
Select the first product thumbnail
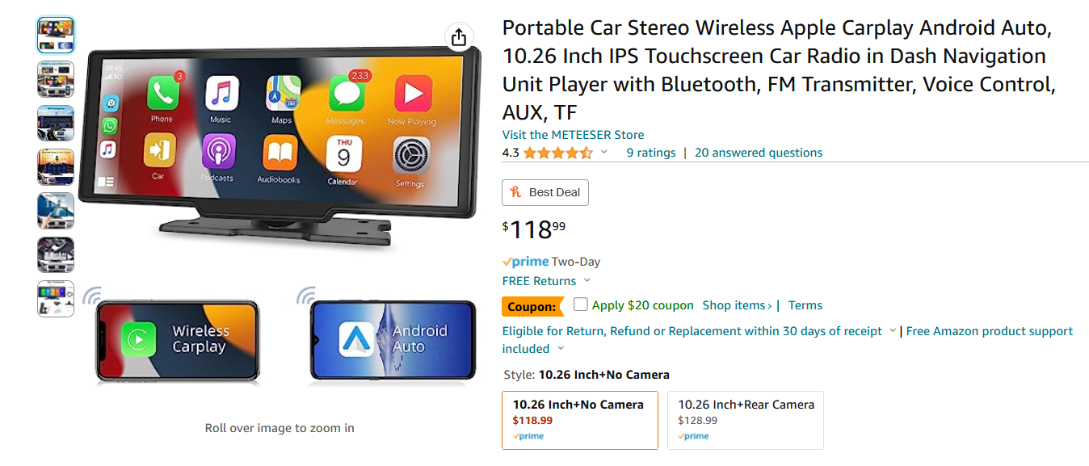(56, 35)
